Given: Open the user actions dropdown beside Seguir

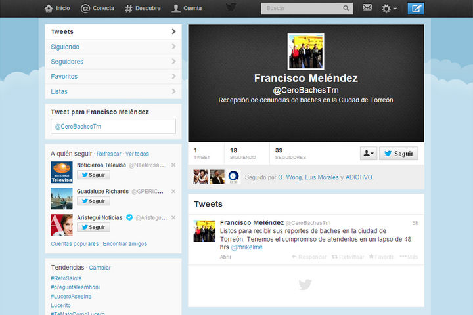Looking at the screenshot, I should [368, 154].
